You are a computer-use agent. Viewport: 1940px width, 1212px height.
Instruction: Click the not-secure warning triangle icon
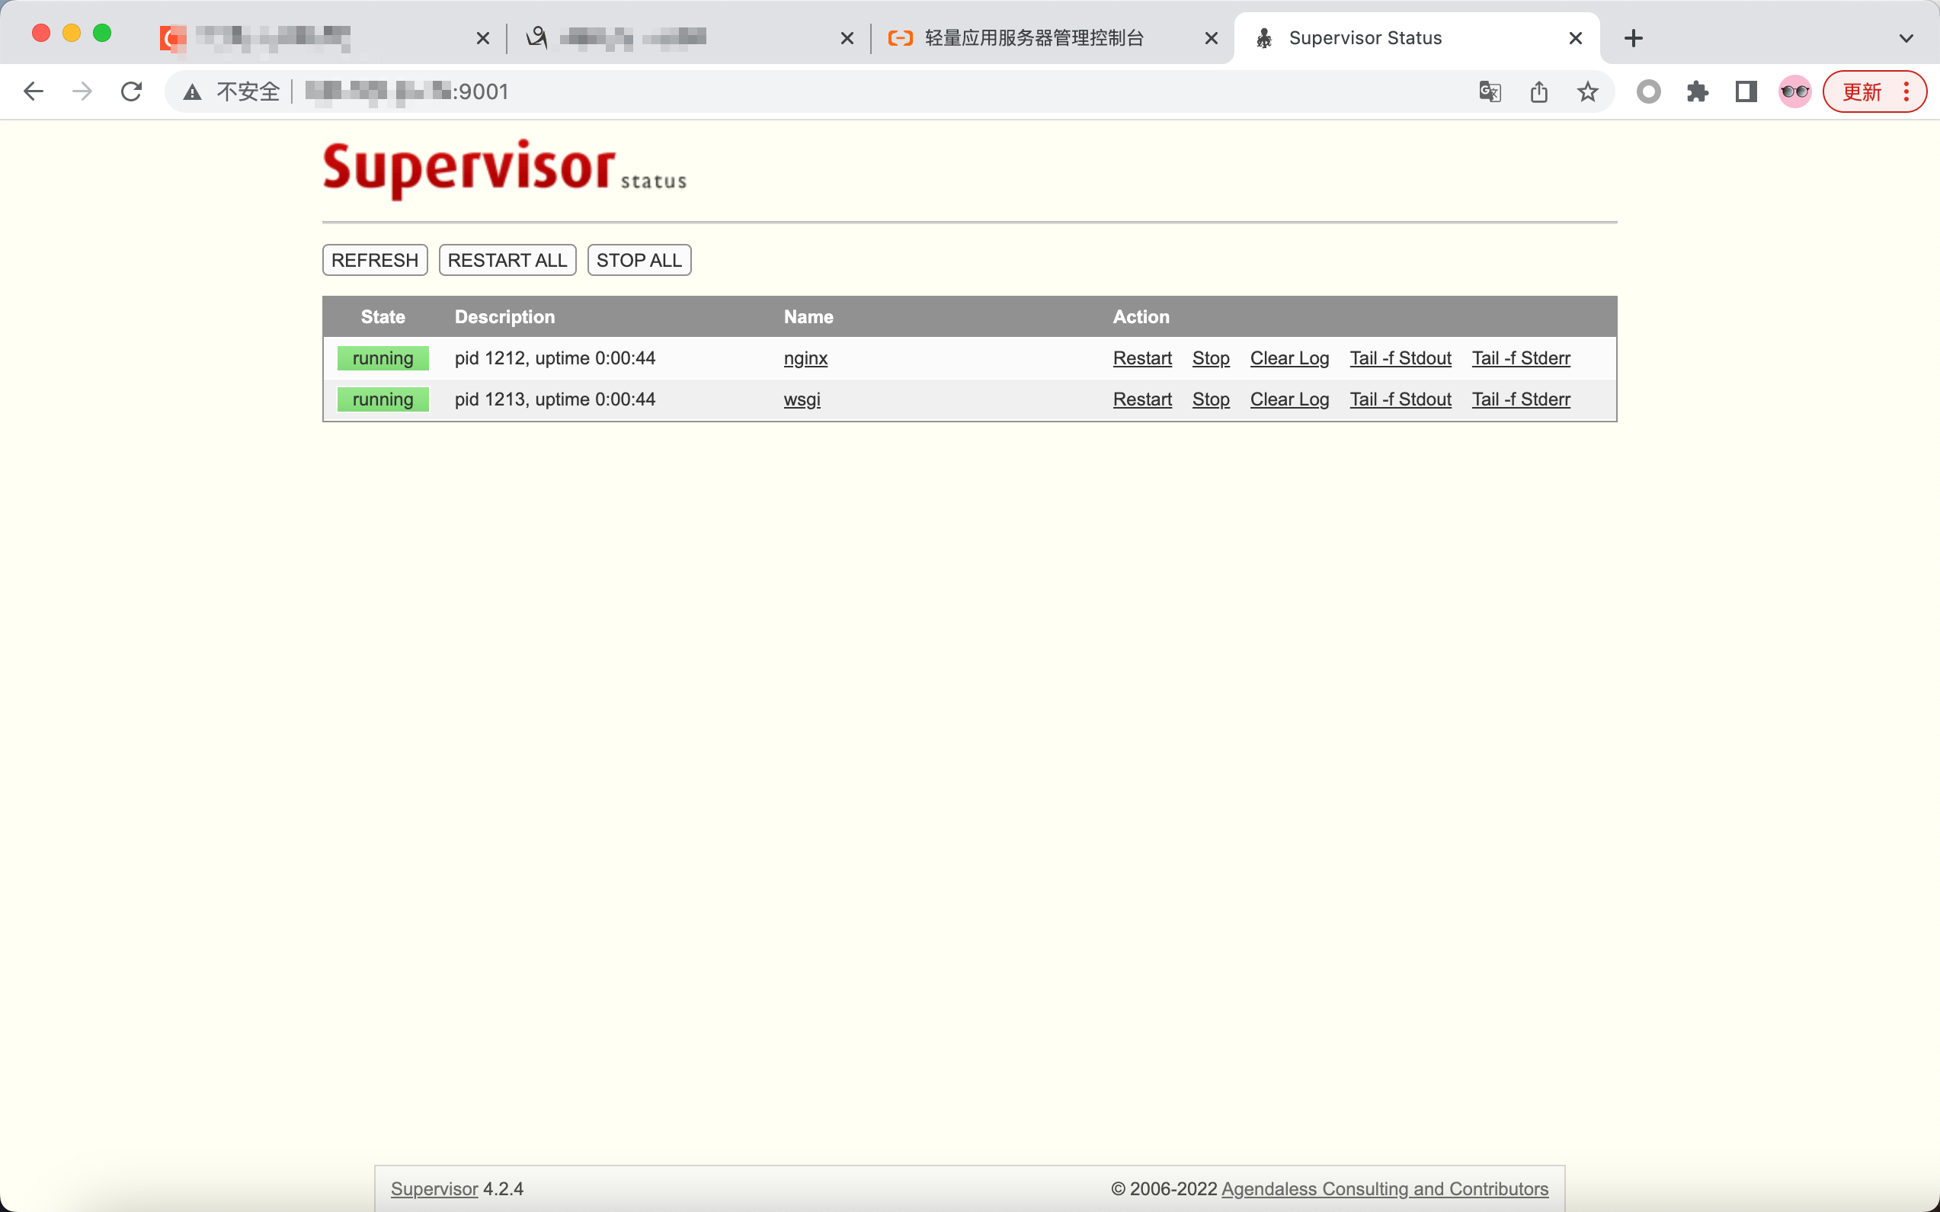point(192,91)
